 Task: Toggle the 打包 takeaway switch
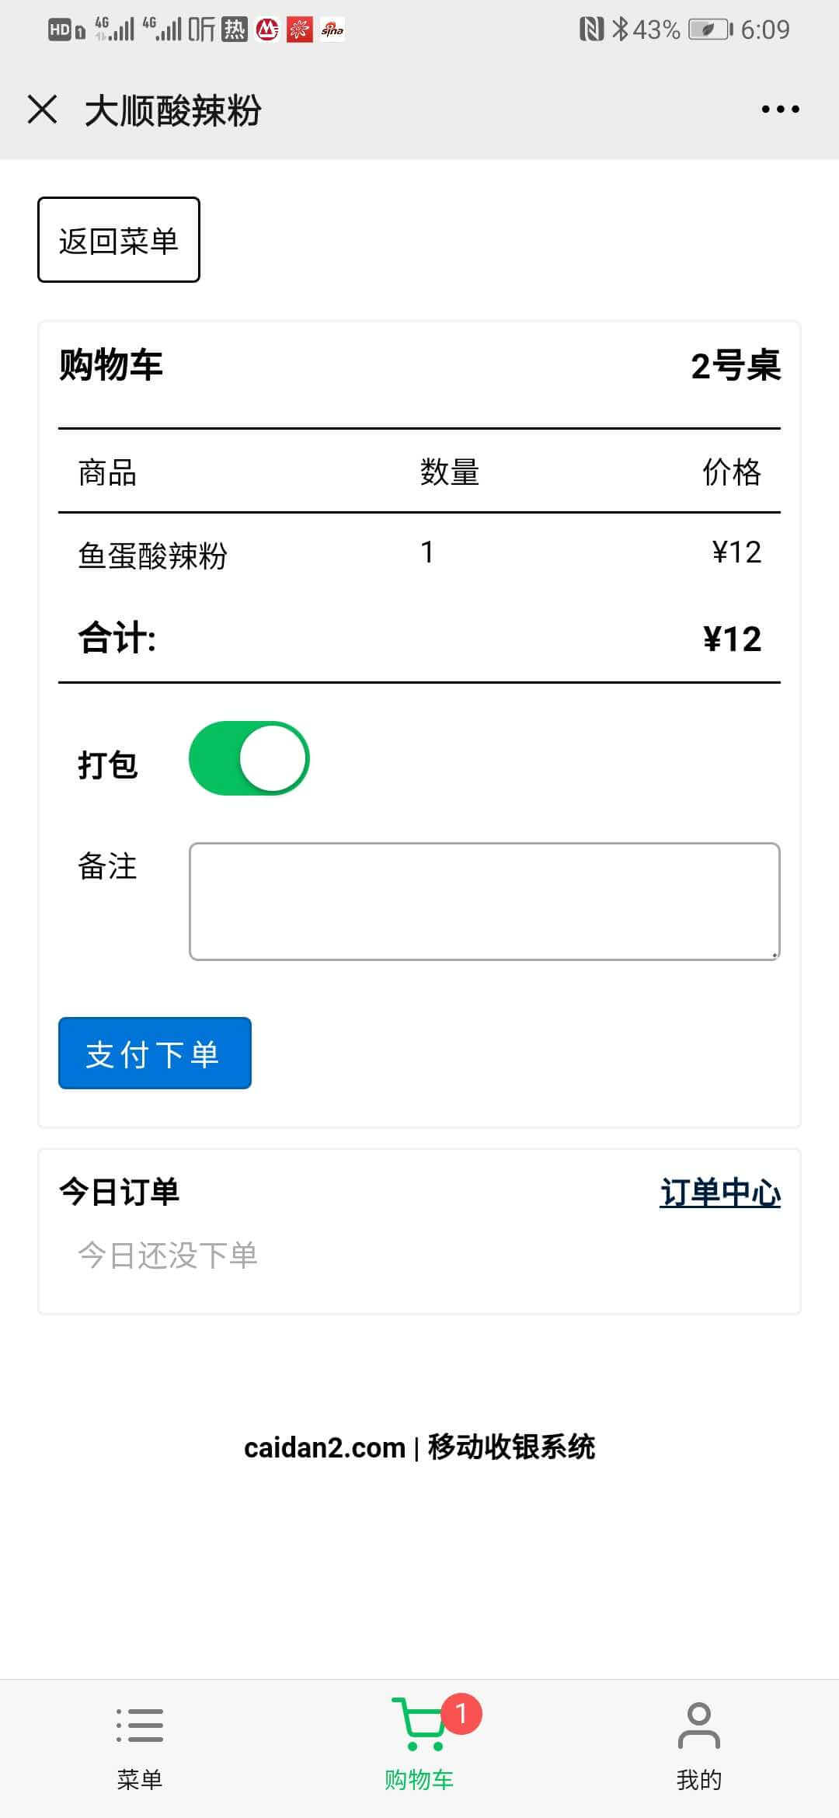pos(249,758)
